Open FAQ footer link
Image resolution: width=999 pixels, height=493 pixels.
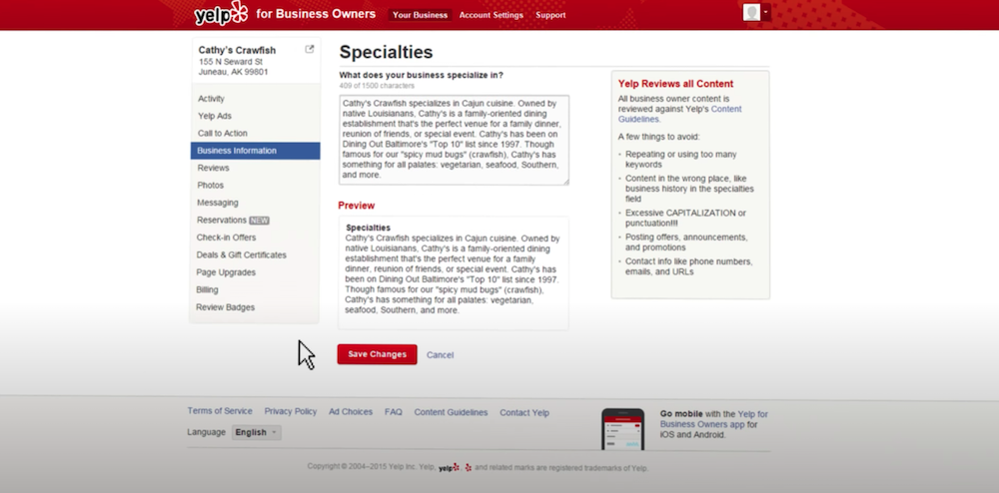[x=393, y=412]
